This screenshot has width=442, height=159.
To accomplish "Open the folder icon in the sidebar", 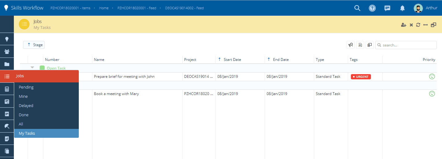I will pos(7,64).
